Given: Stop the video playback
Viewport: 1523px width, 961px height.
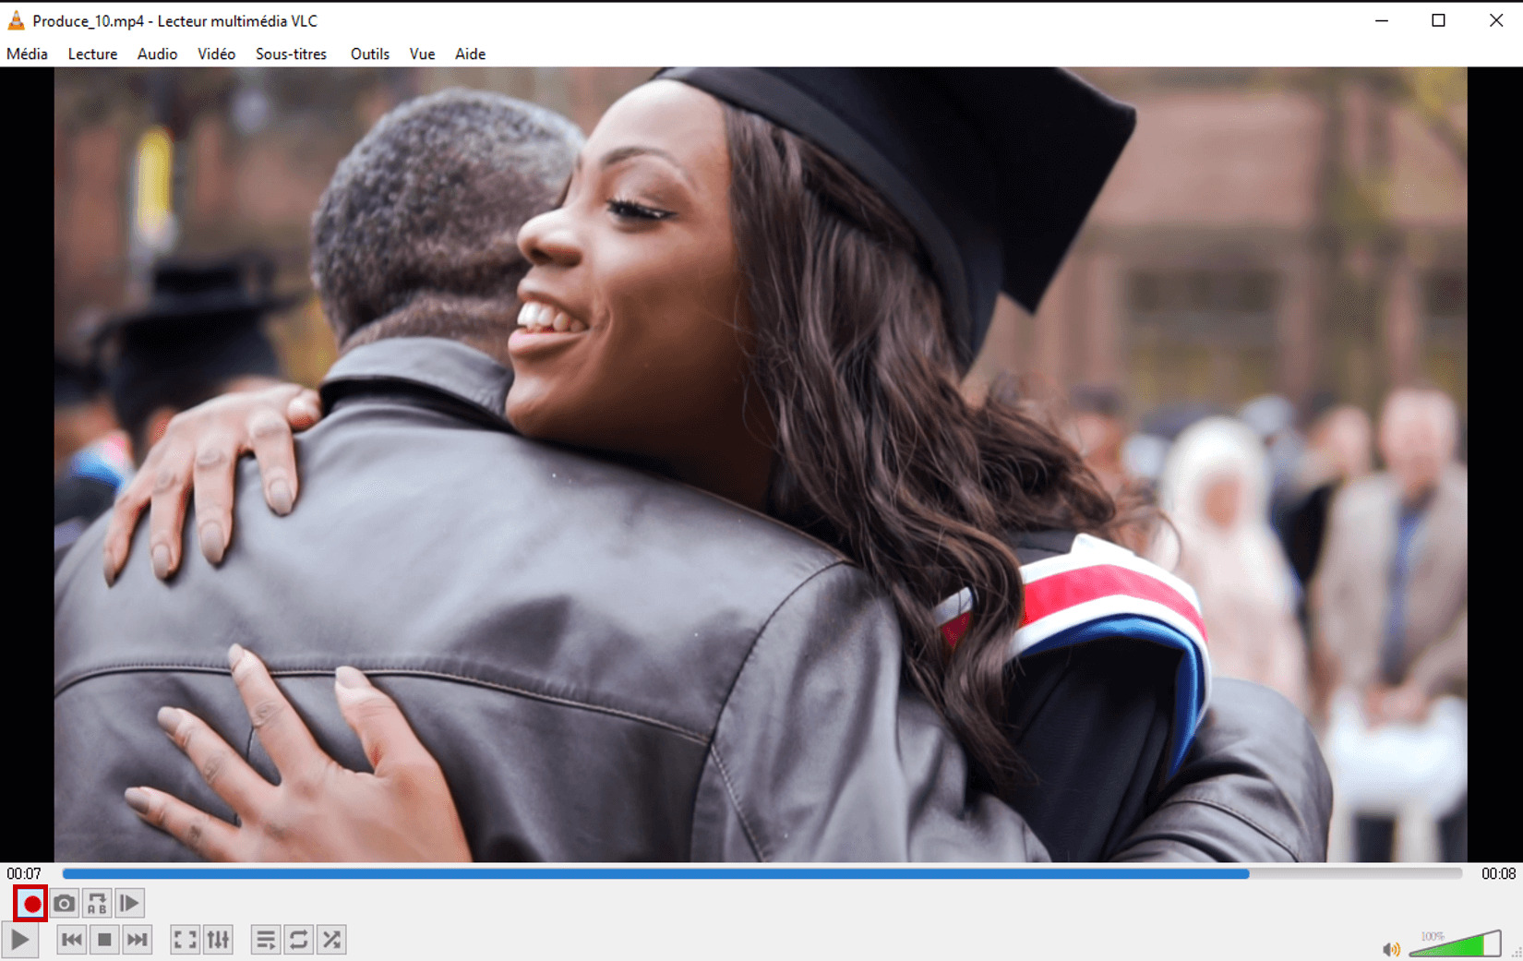Looking at the screenshot, I should point(104,939).
